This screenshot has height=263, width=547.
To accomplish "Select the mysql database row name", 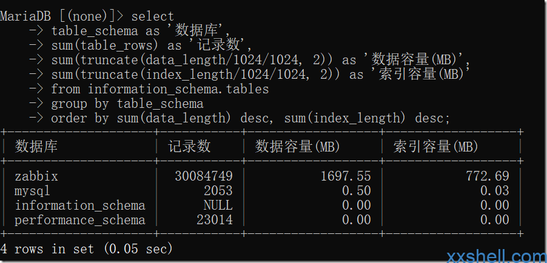I will 32,191.
